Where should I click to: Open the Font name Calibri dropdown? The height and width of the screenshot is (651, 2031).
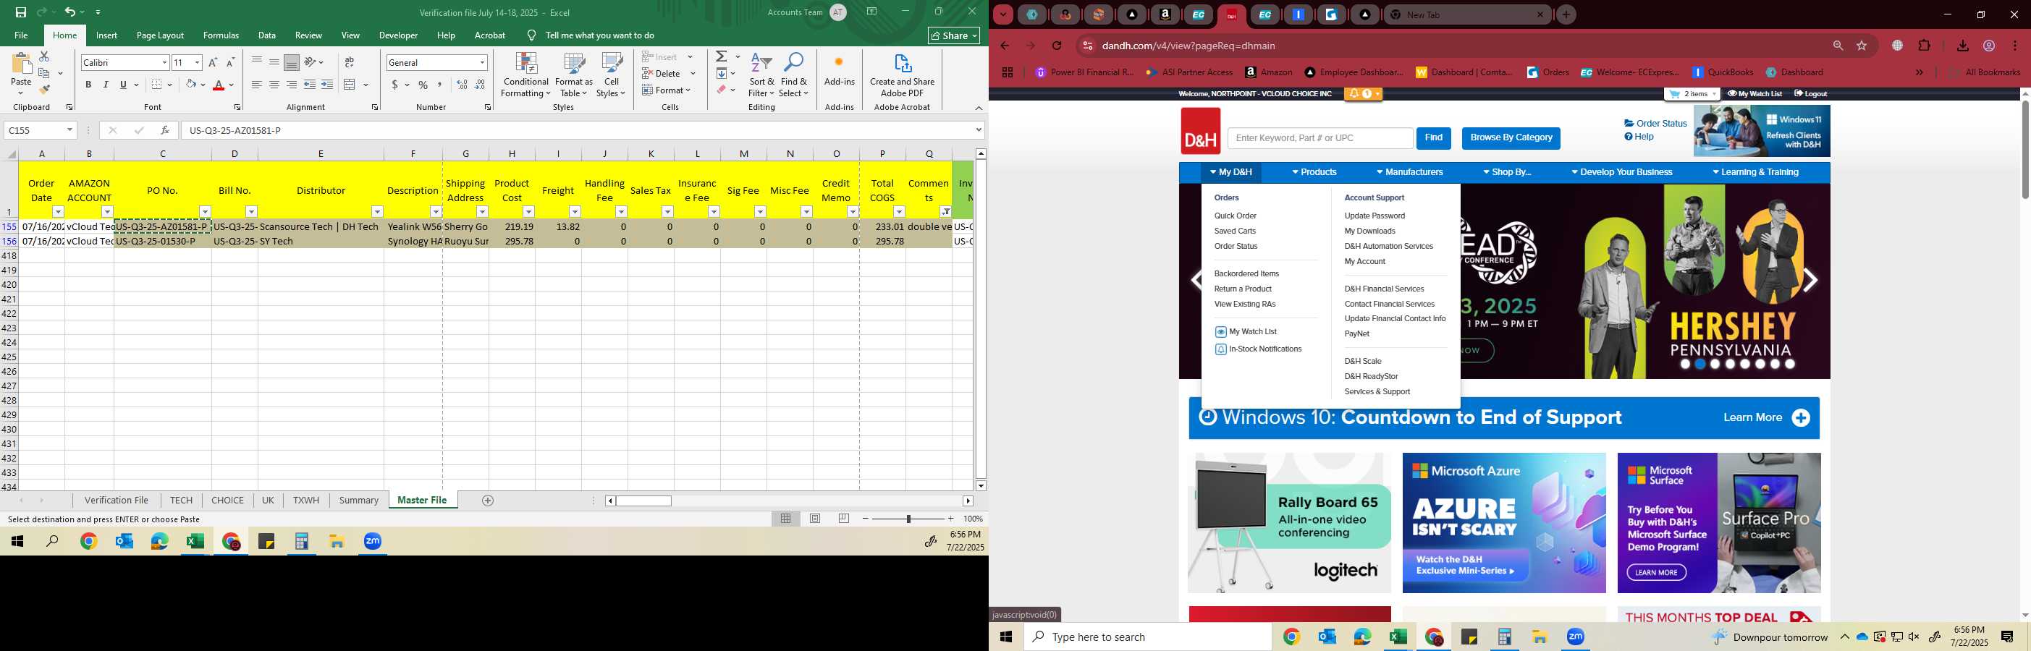click(x=164, y=62)
